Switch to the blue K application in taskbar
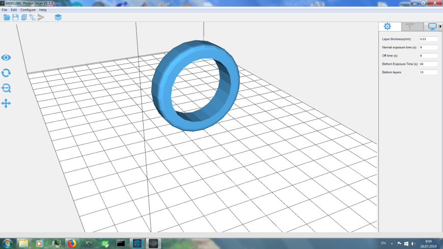Screen dimensions: 443x249 pos(137,243)
